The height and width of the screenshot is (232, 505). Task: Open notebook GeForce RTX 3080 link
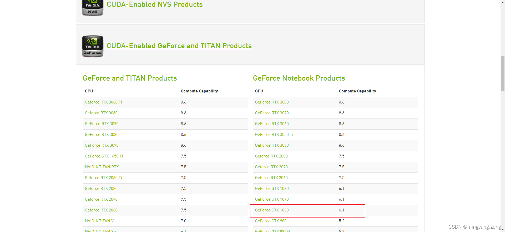(272, 102)
